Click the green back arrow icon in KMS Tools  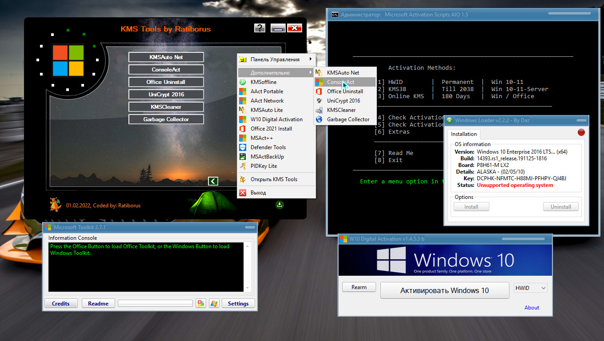pos(213,181)
